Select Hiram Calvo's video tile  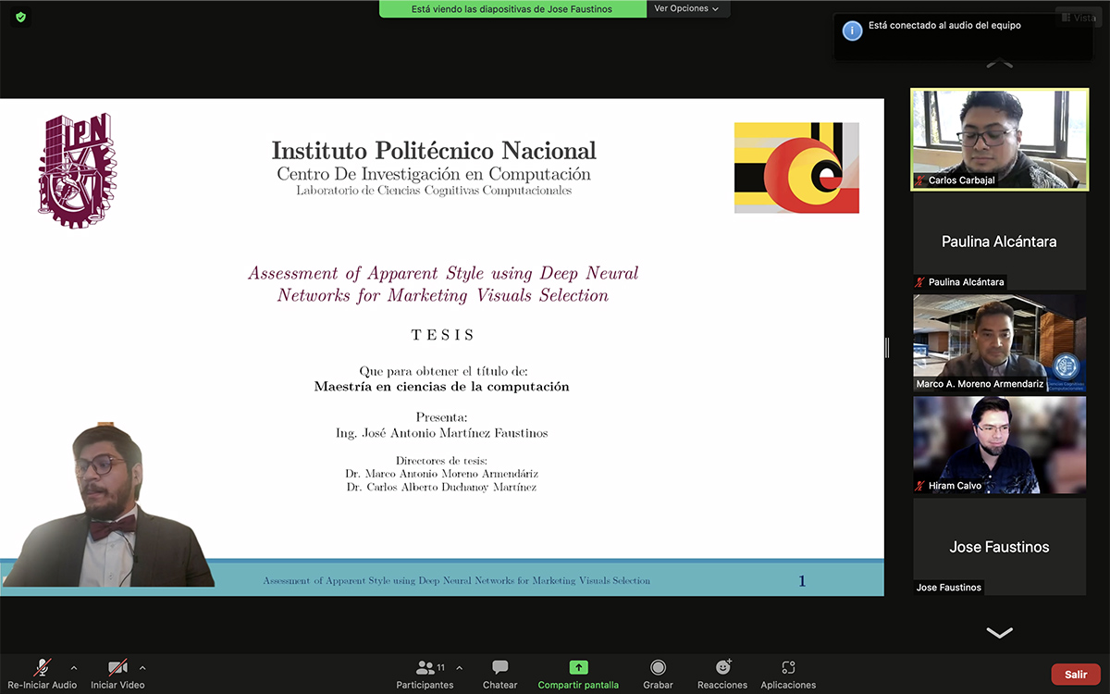pyautogui.click(x=999, y=445)
